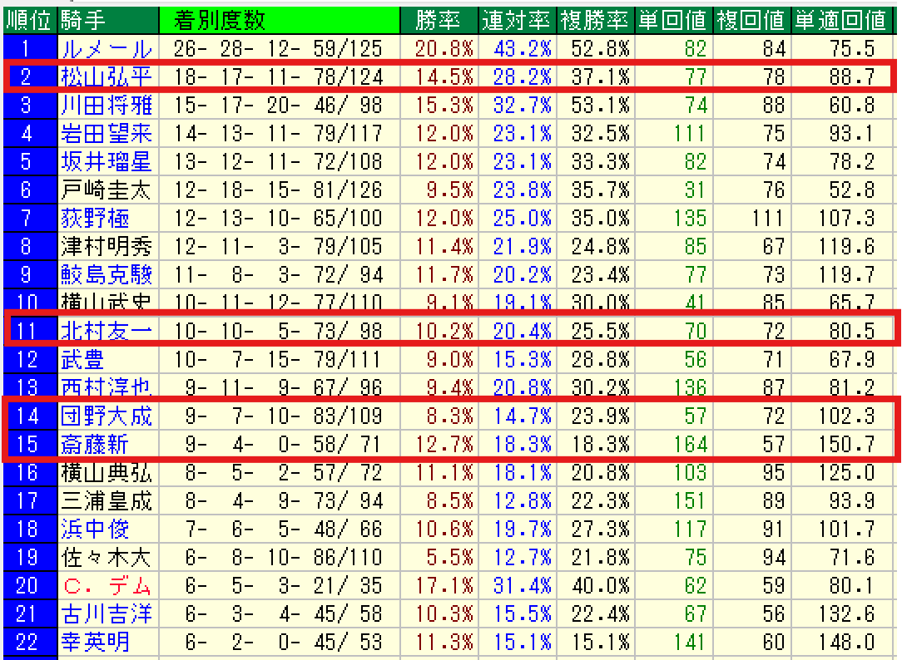902x660 pixels.
Task: Select jockey name 岩田望来
Action: click(x=107, y=133)
